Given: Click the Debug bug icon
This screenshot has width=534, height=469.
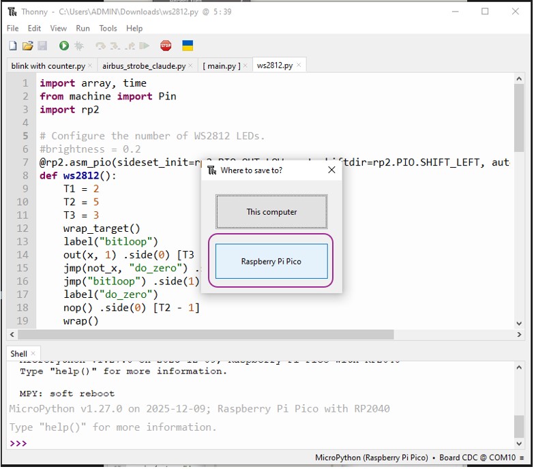Looking at the screenshot, I should [79, 46].
